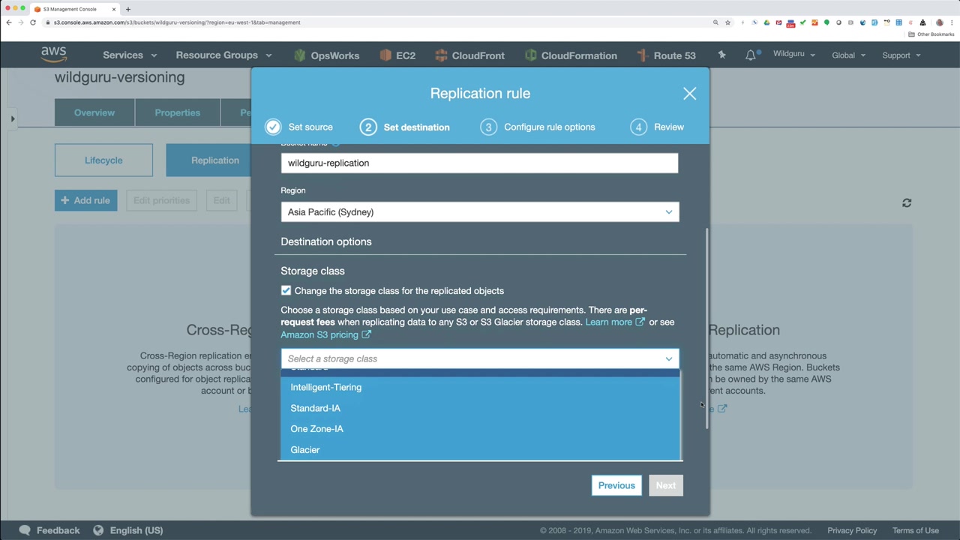Click the Next button
The width and height of the screenshot is (960, 540).
[666, 485]
